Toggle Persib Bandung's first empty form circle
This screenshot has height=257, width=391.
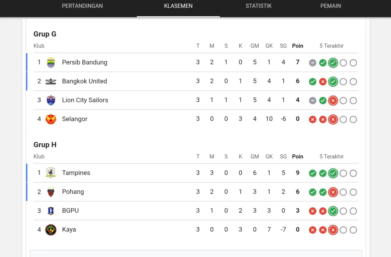coord(343,63)
